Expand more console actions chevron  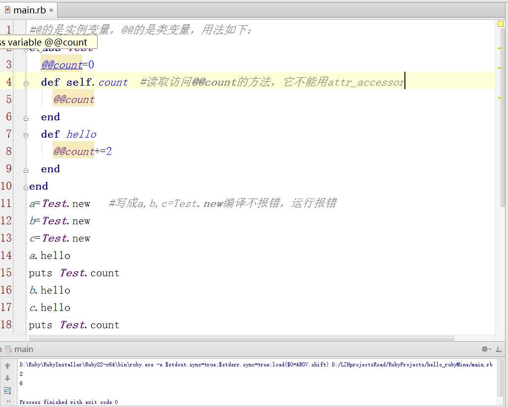pos(8,402)
